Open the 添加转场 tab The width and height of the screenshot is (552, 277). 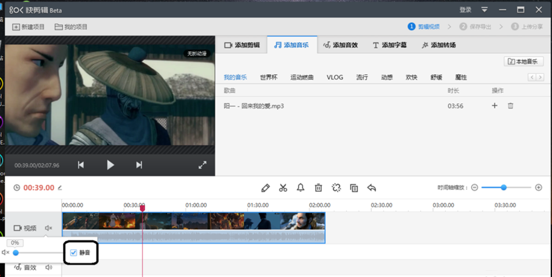(439, 45)
